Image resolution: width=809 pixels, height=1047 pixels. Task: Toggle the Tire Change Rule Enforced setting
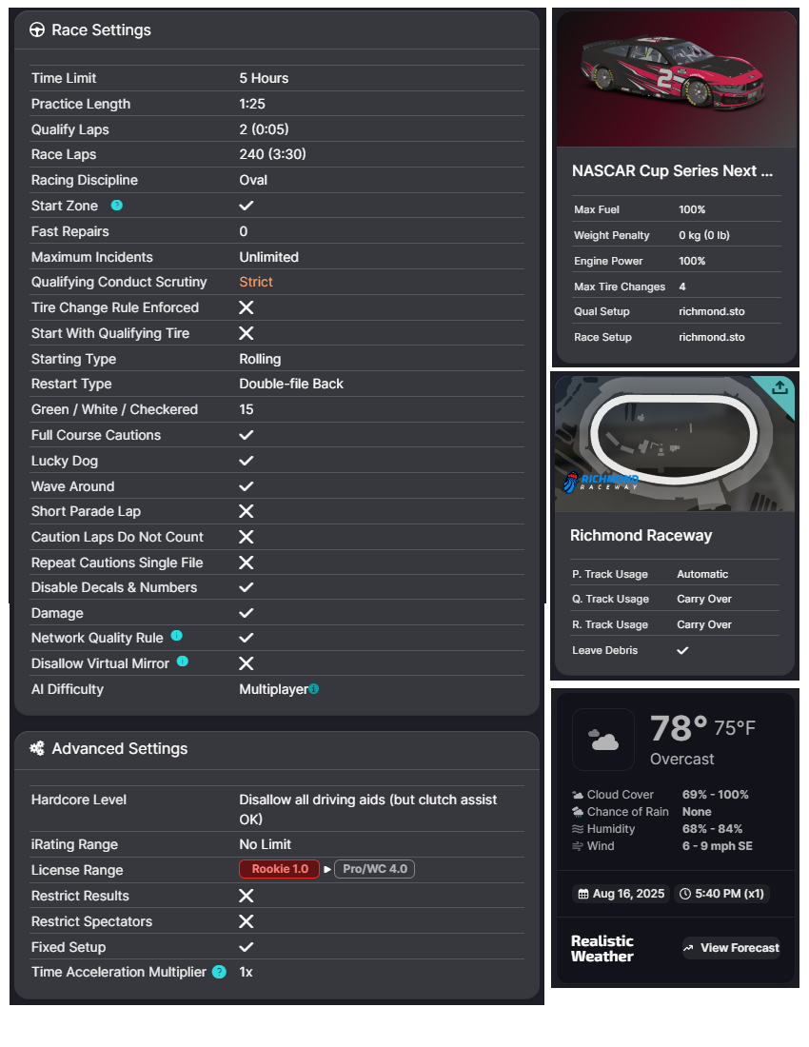246,307
